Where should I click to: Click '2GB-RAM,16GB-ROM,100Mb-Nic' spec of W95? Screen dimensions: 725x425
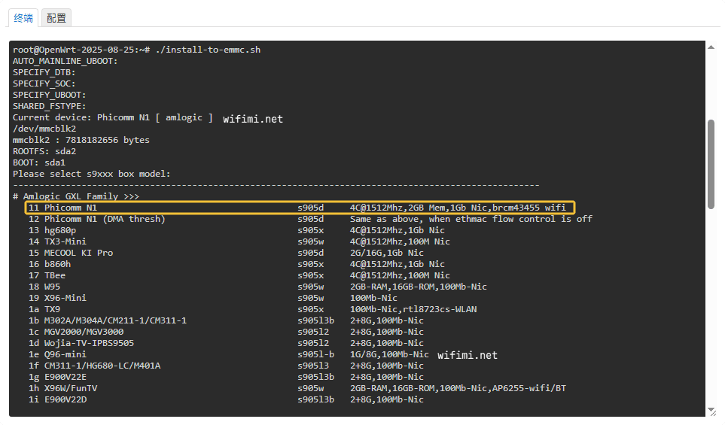pos(419,287)
